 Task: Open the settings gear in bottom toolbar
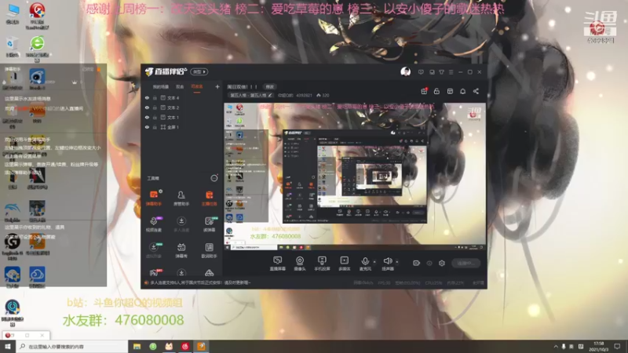click(x=442, y=263)
